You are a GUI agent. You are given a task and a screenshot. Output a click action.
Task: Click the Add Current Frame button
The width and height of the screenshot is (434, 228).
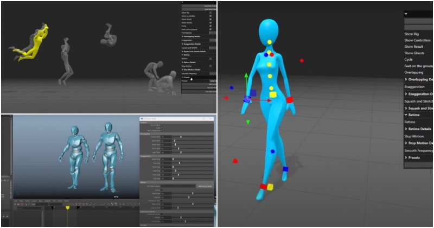(204, 186)
